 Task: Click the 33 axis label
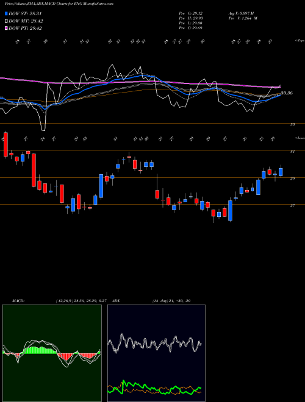(292, 125)
